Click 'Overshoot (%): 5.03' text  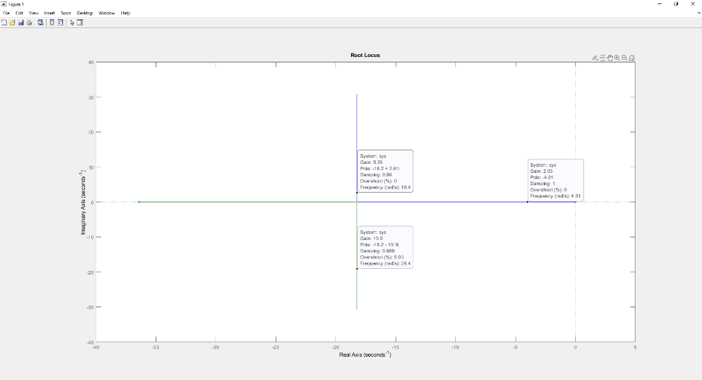(x=382, y=257)
